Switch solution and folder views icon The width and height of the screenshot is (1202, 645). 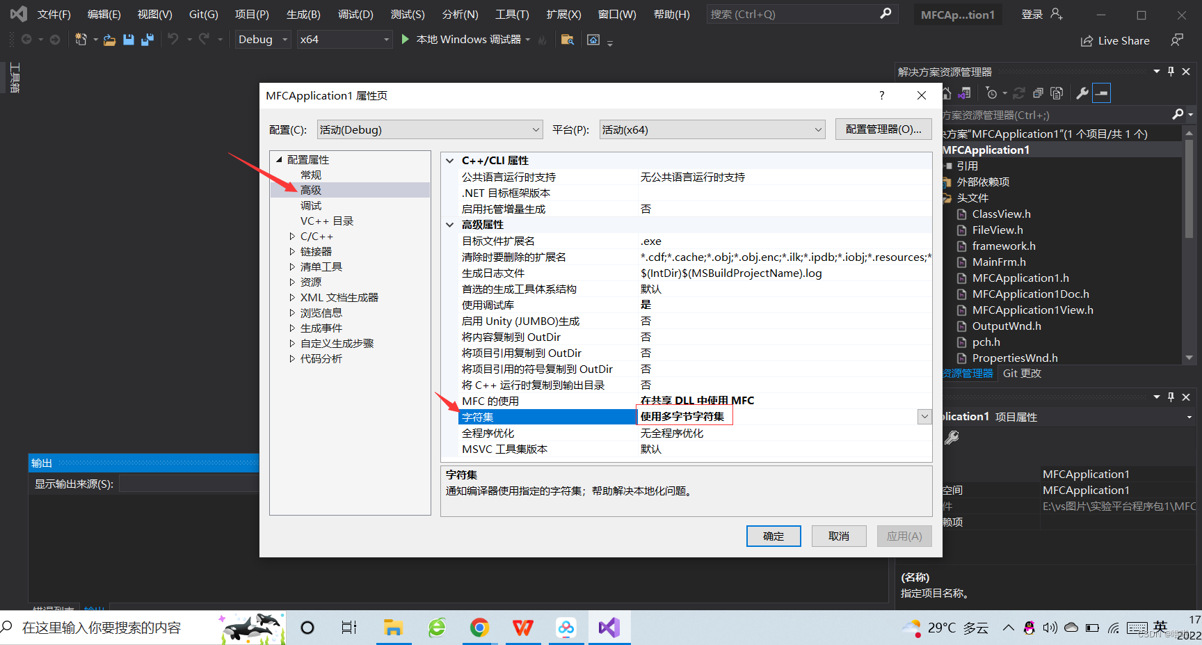coord(964,93)
